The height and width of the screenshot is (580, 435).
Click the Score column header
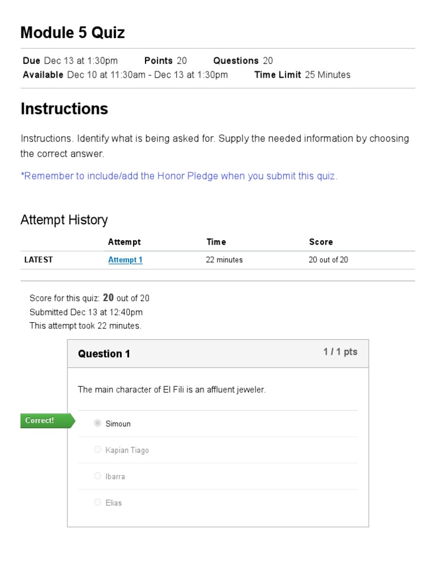(321, 242)
